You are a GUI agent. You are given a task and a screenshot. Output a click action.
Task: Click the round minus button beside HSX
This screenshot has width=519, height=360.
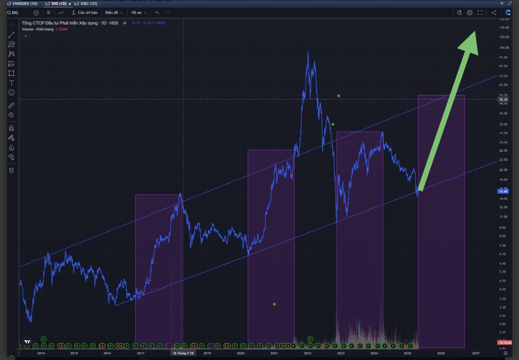pyautogui.click(x=125, y=23)
